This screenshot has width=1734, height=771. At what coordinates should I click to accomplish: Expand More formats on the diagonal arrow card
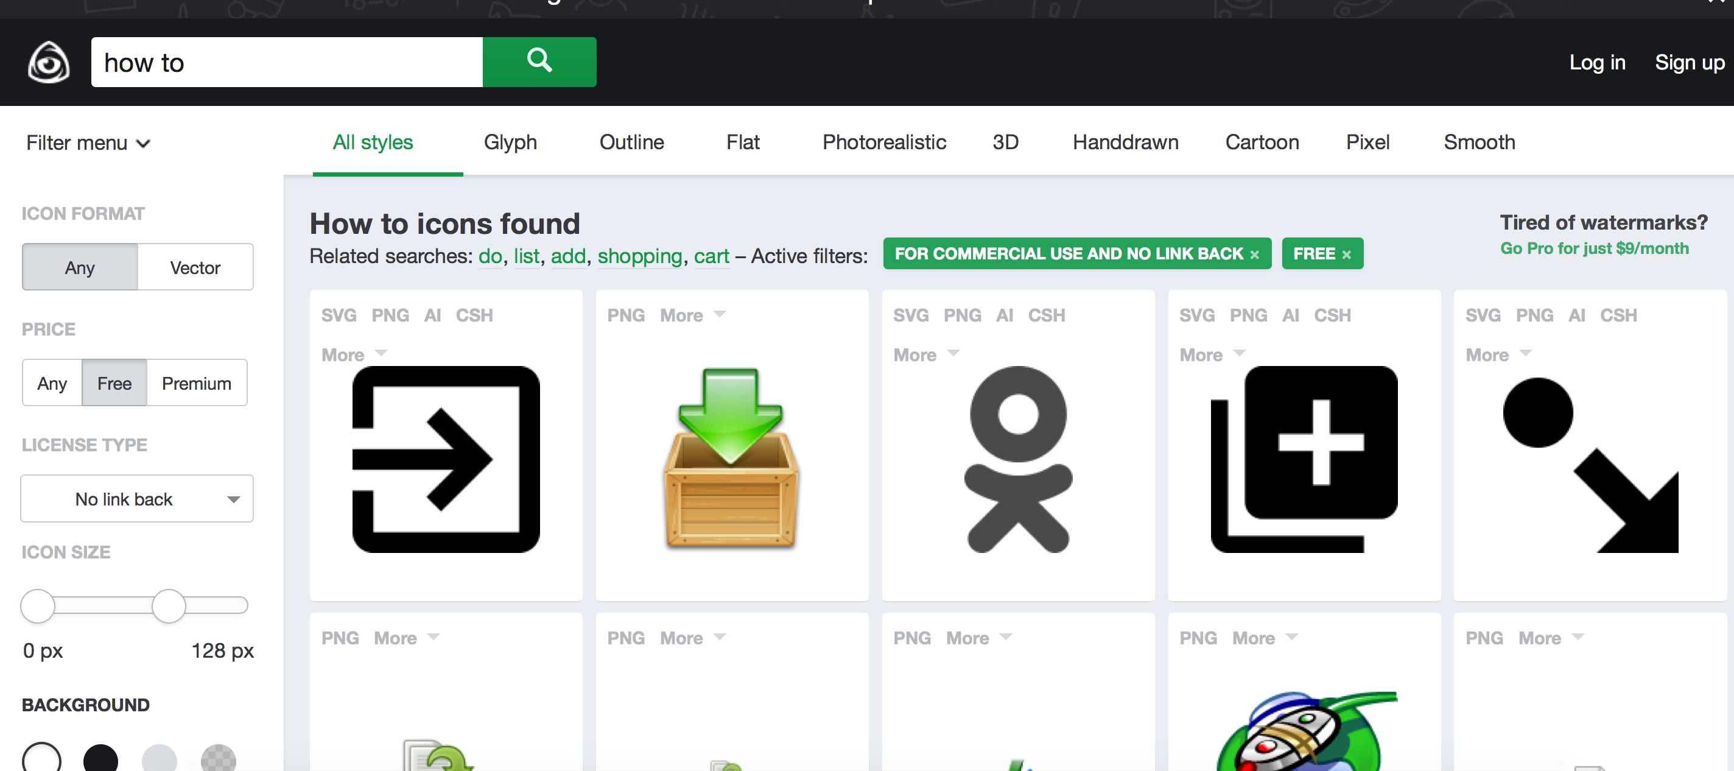click(x=1499, y=355)
